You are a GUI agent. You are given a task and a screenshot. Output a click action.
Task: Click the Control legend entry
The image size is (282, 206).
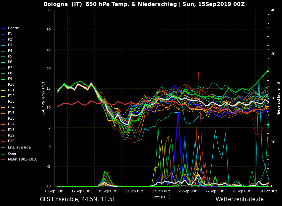tap(14, 28)
